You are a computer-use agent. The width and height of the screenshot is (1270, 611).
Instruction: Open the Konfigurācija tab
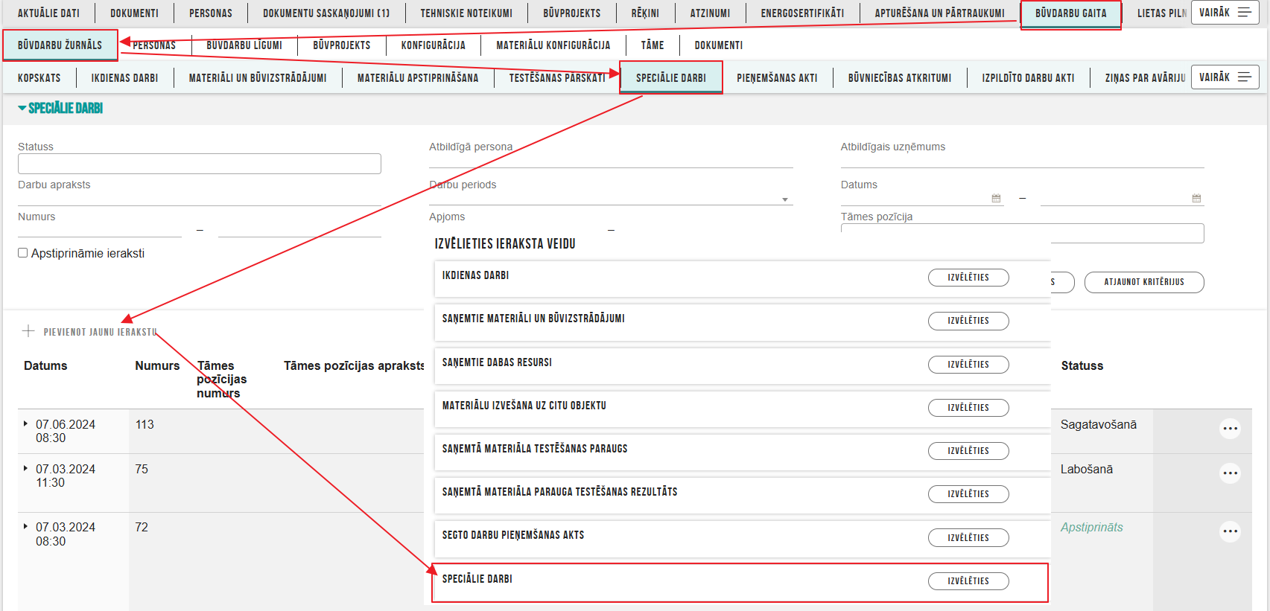click(433, 45)
